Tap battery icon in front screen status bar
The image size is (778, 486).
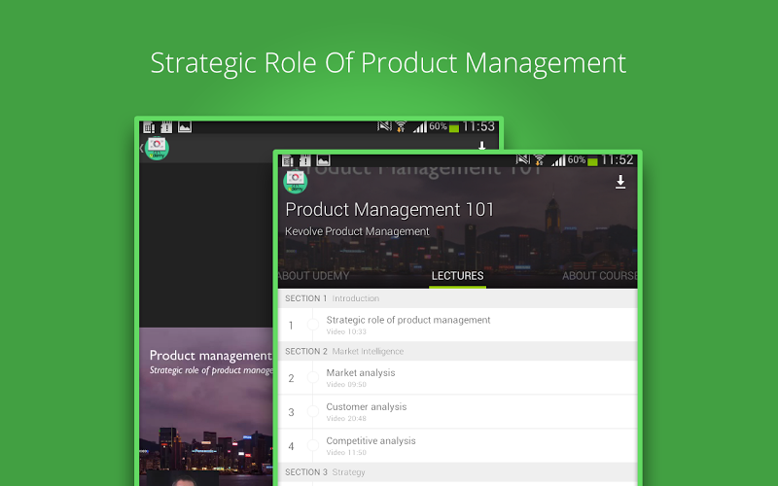(x=592, y=161)
